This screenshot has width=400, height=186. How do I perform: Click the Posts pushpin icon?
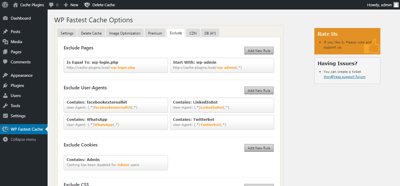tap(5, 32)
